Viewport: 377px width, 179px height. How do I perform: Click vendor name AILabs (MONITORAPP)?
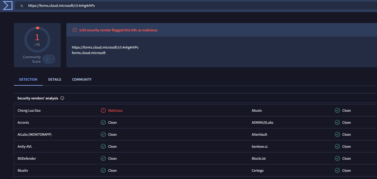34,134
